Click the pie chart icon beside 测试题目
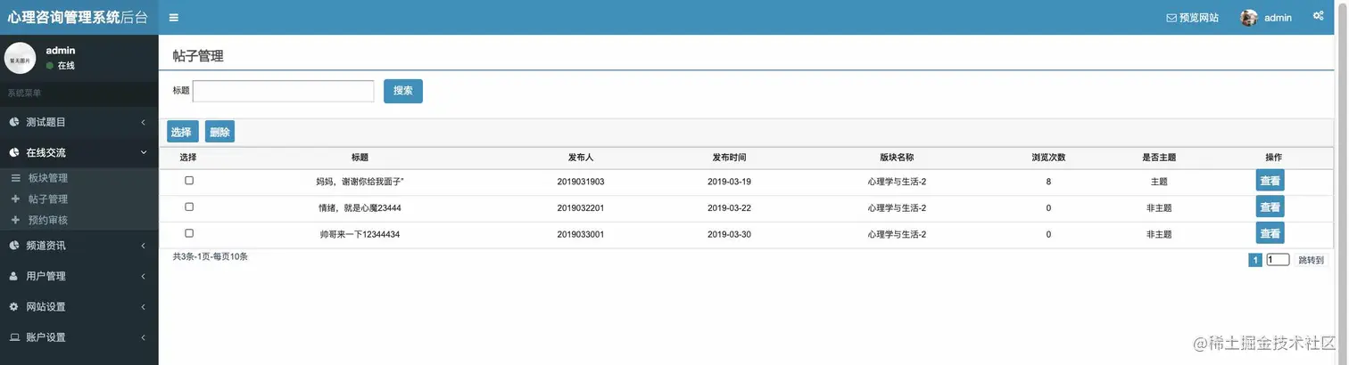1349x365 pixels. coord(14,122)
